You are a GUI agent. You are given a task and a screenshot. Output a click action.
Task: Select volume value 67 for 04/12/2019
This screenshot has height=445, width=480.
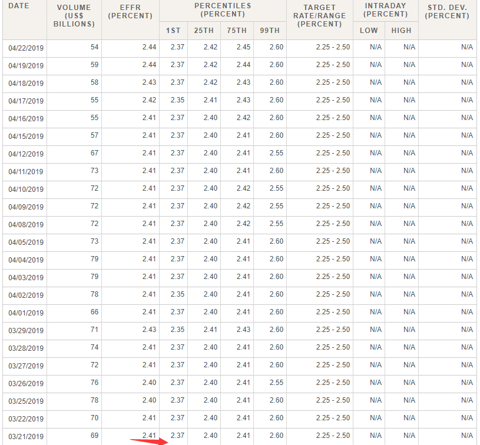tap(94, 153)
